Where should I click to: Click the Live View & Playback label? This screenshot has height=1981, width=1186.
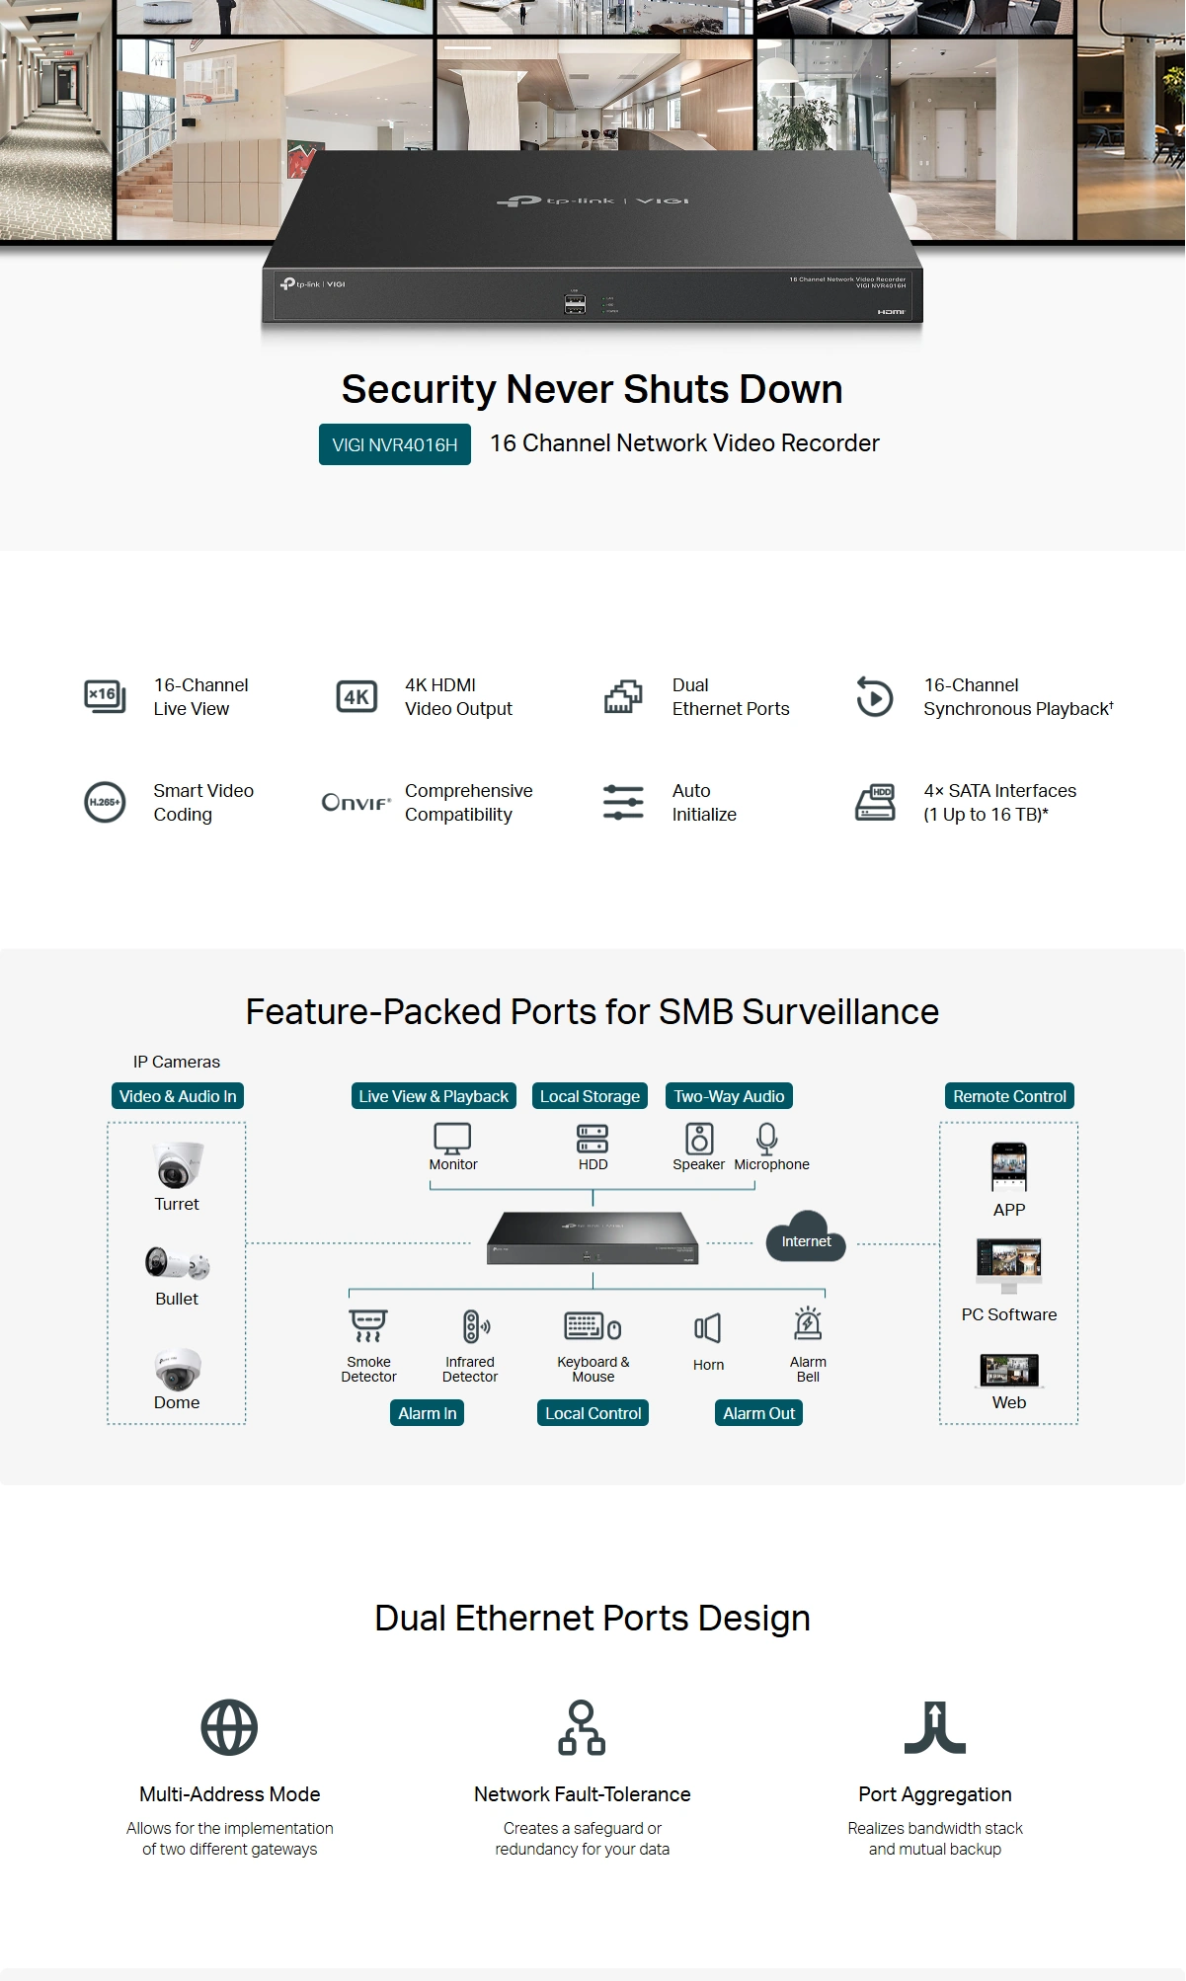(434, 1096)
